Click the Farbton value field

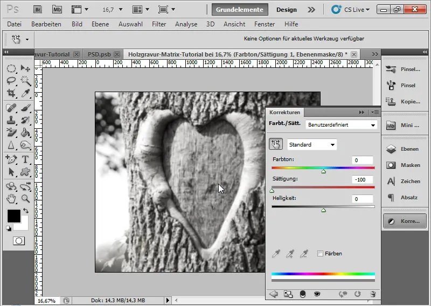tap(362, 161)
